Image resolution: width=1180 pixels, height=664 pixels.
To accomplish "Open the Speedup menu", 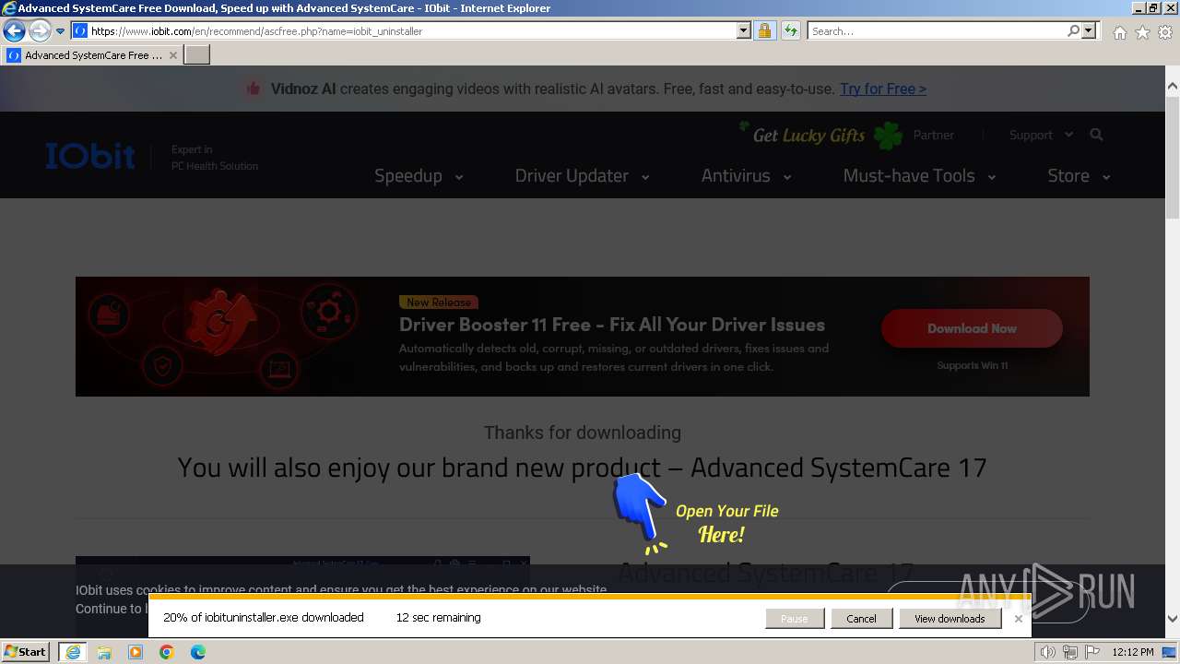I will pyautogui.click(x=419, y=175).
